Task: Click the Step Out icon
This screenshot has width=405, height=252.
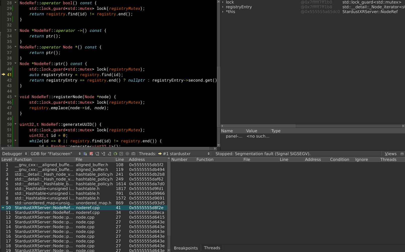Action: coord(109,154)
